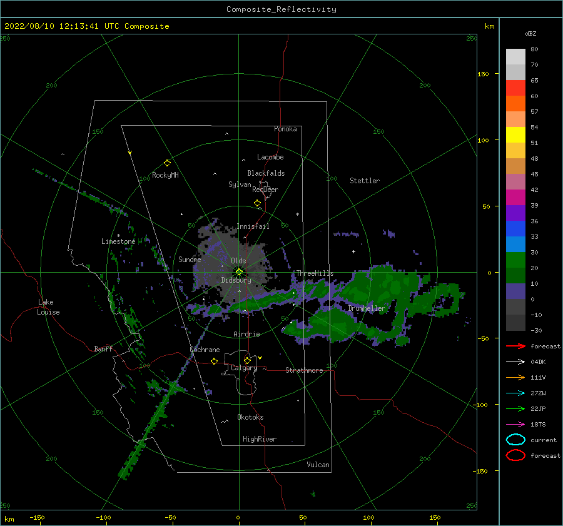Click the yellow diamond marker below RedDeer
The image size is (563, 526).
(x=258, y=203)
